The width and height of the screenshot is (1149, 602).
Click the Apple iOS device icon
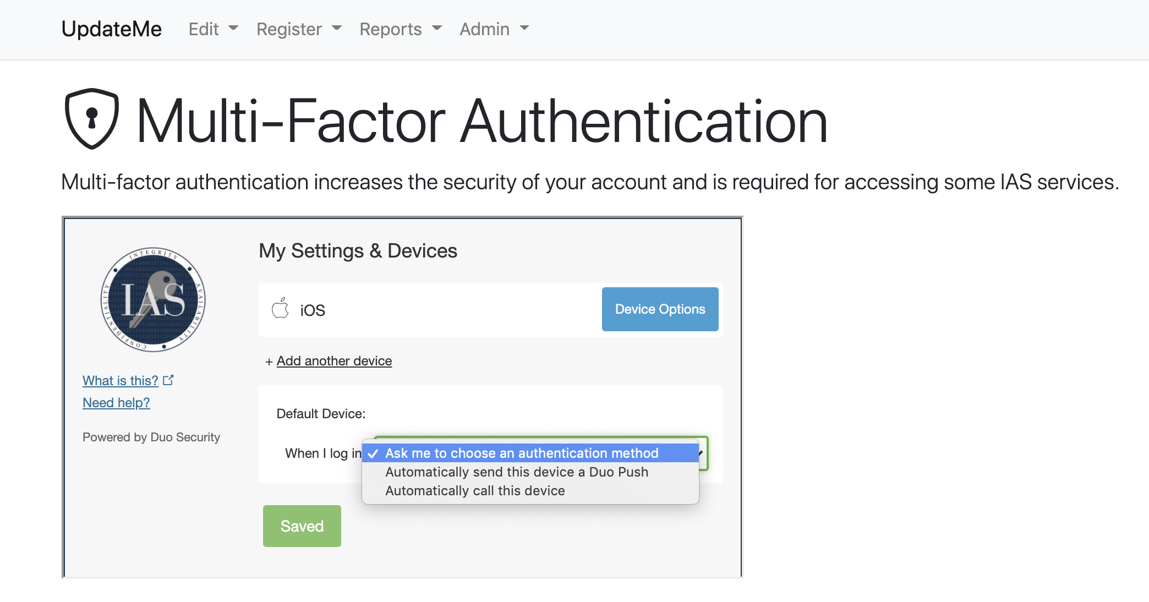[280, 309]
